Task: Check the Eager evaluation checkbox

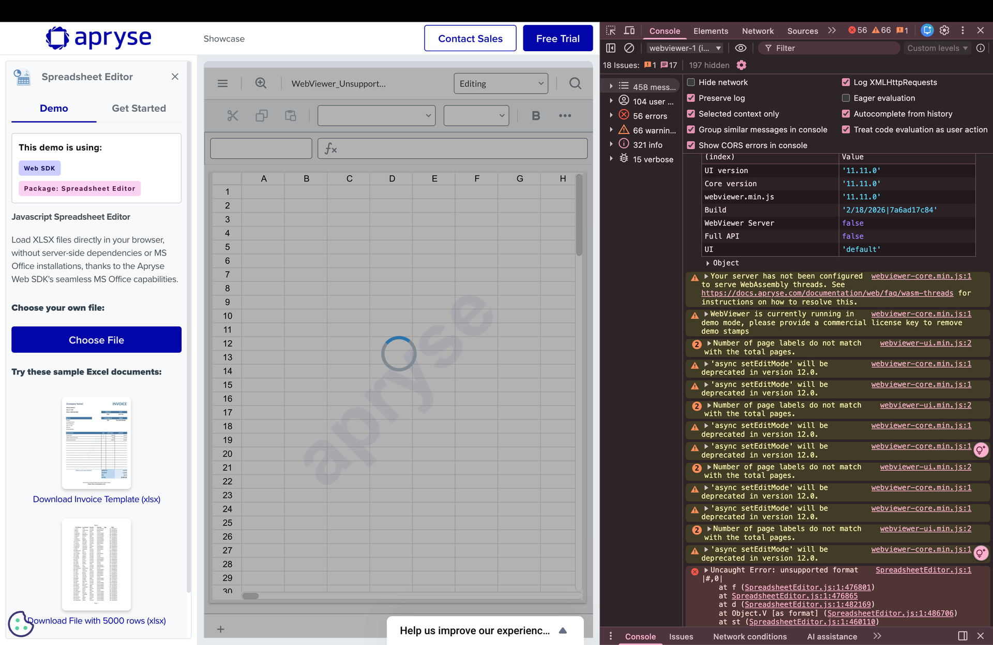Action: [x=846, y=98]
